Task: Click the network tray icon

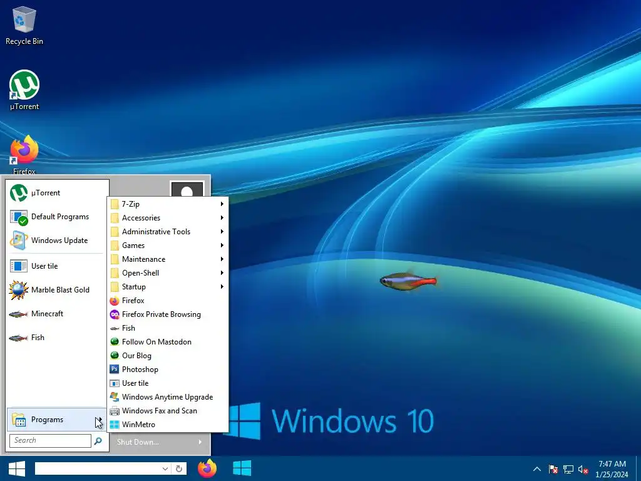Action: [x=568, y=469]
